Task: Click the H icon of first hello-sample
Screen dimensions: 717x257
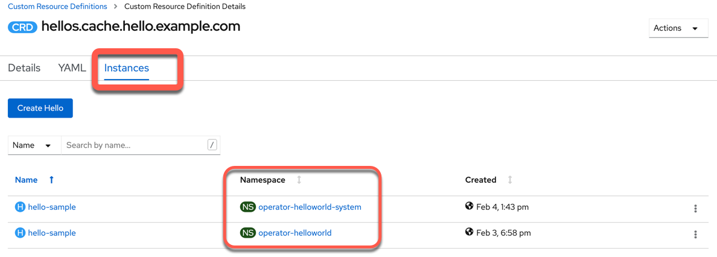Action: (x=20, y=207)
